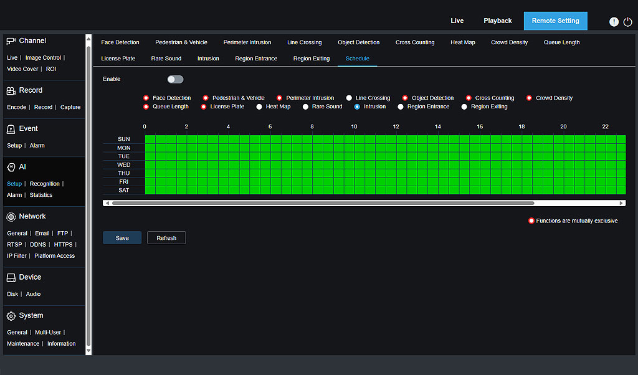Image resolution: width=638 pixels, height=375 pixels.
Task: Click the SUN row schedule label
Action: (x=123, y=139)
